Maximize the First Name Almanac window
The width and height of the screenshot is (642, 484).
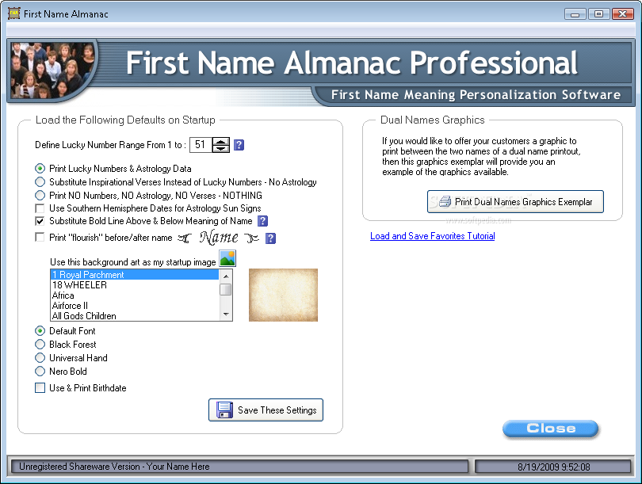pyautogui.click(x=598, y=14)
